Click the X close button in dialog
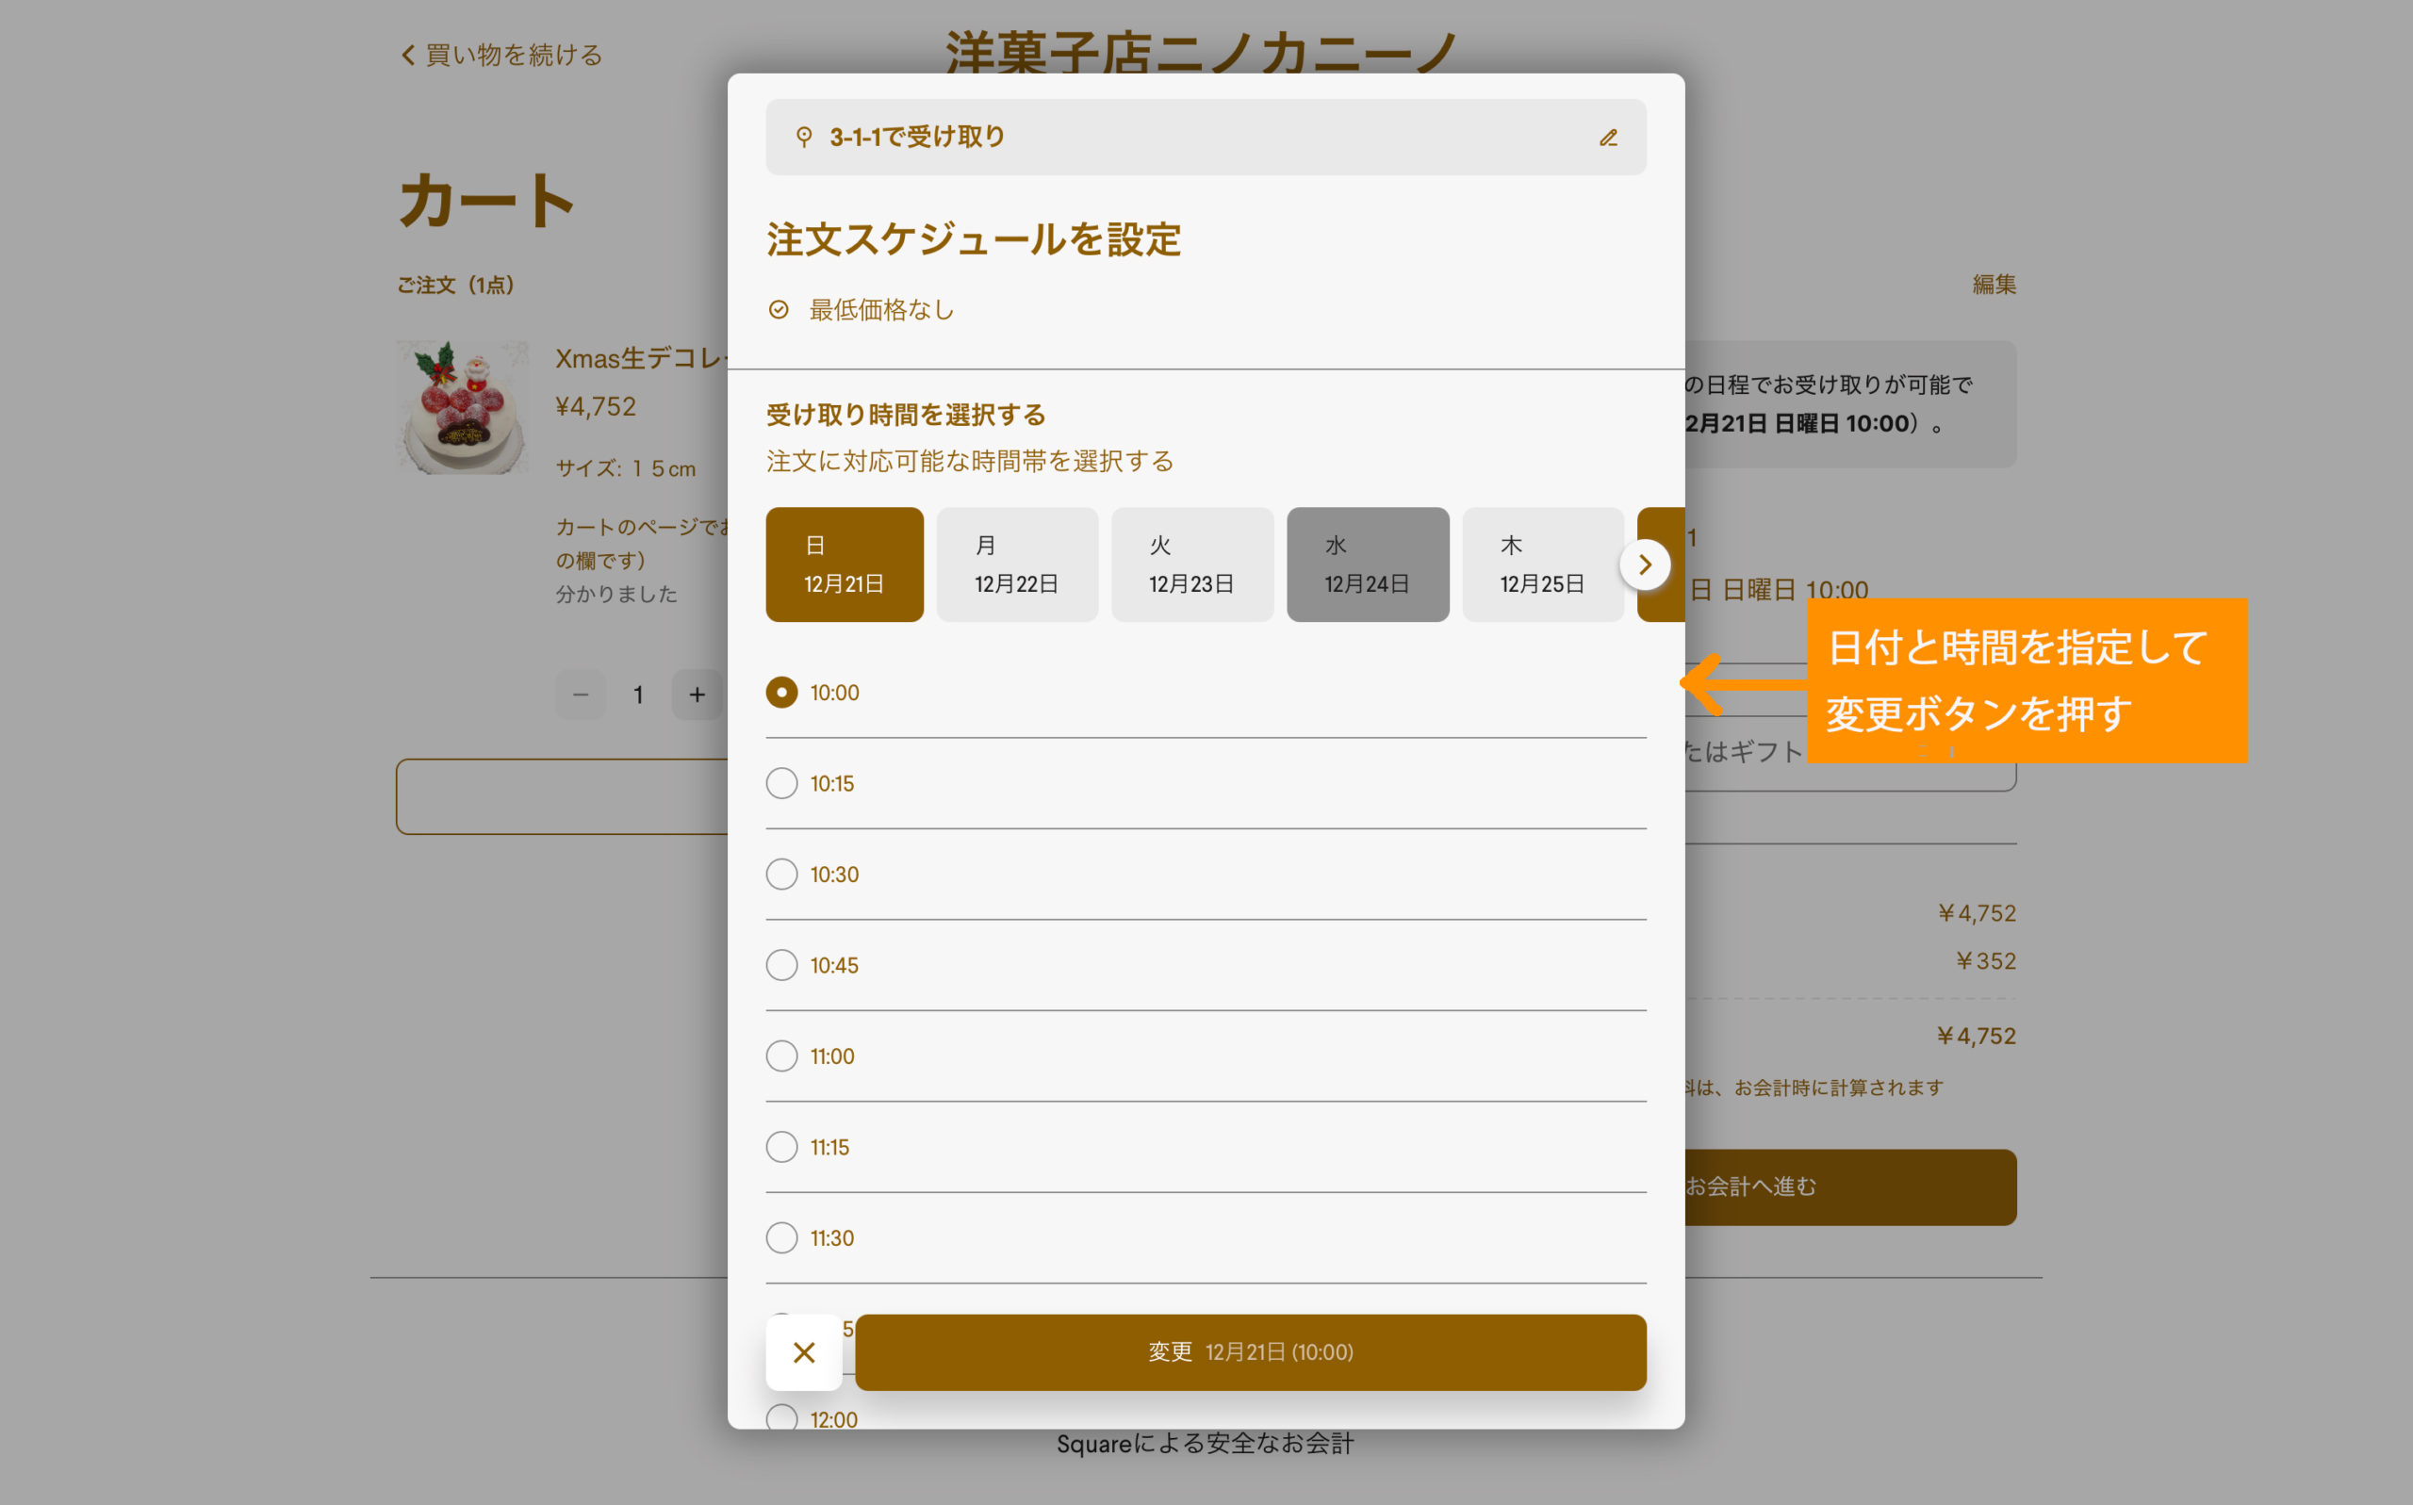The width and height of the screenshot is (2413, 1505). (x=803, y=1351)
